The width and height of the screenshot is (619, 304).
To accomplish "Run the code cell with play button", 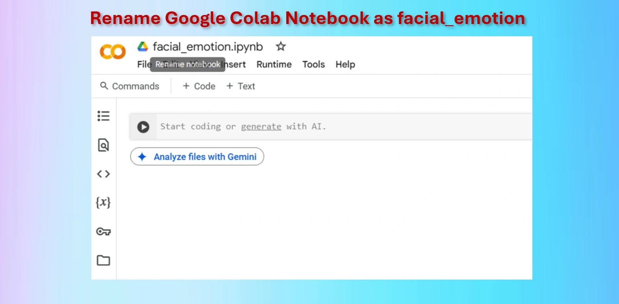I will (x=143, y=127).
